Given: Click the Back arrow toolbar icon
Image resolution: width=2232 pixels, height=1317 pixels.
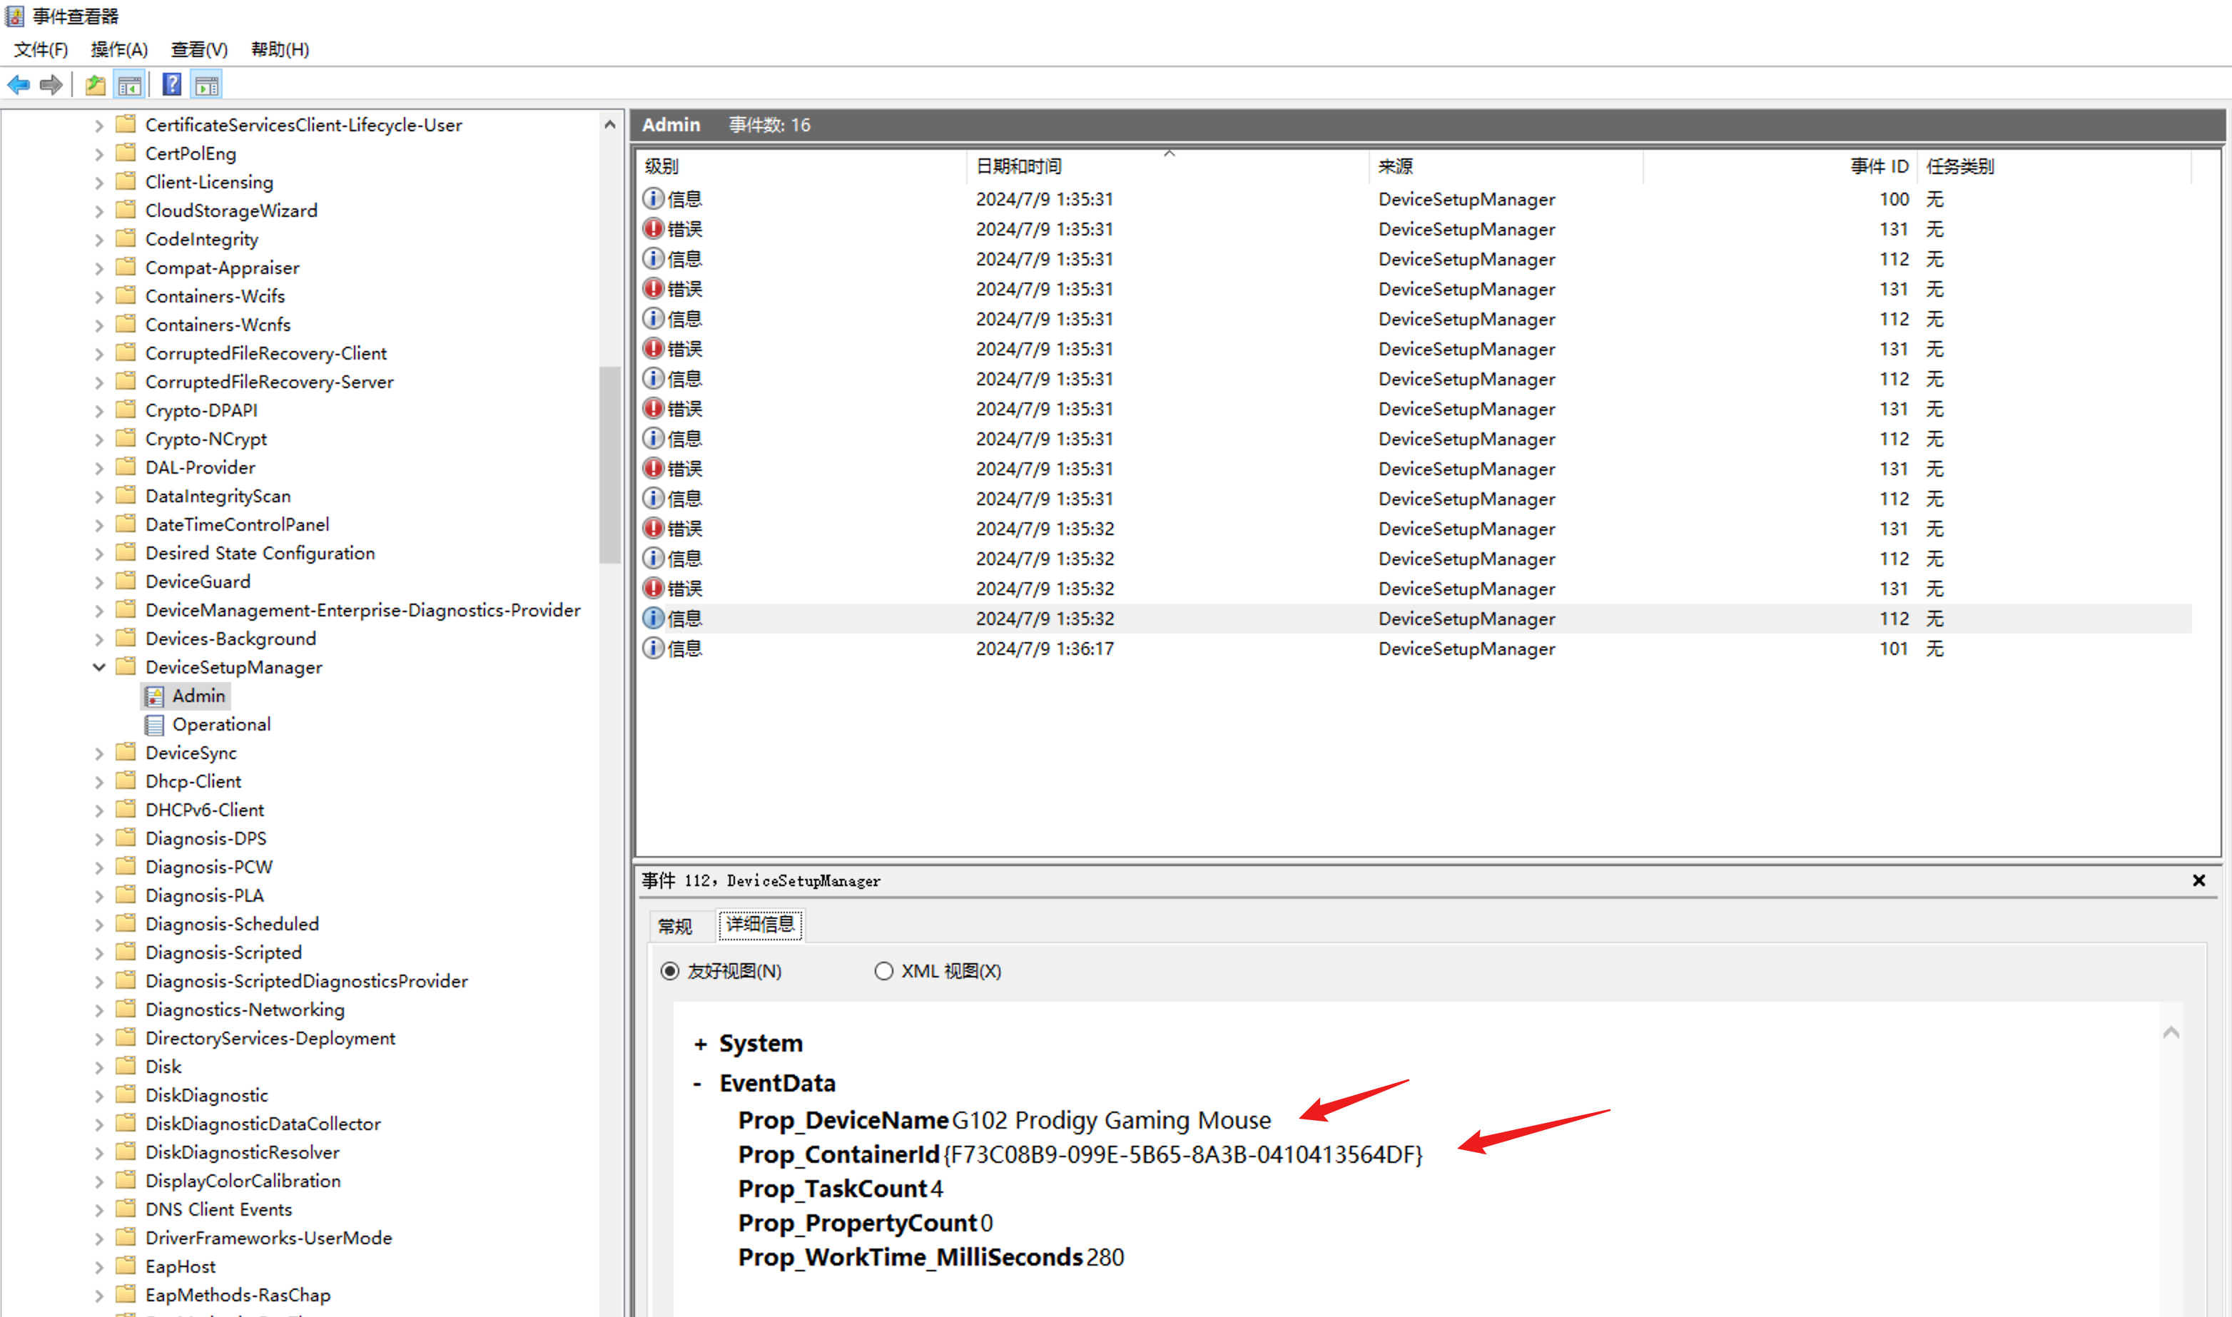Looking at the screenshot, I should 19,85.
